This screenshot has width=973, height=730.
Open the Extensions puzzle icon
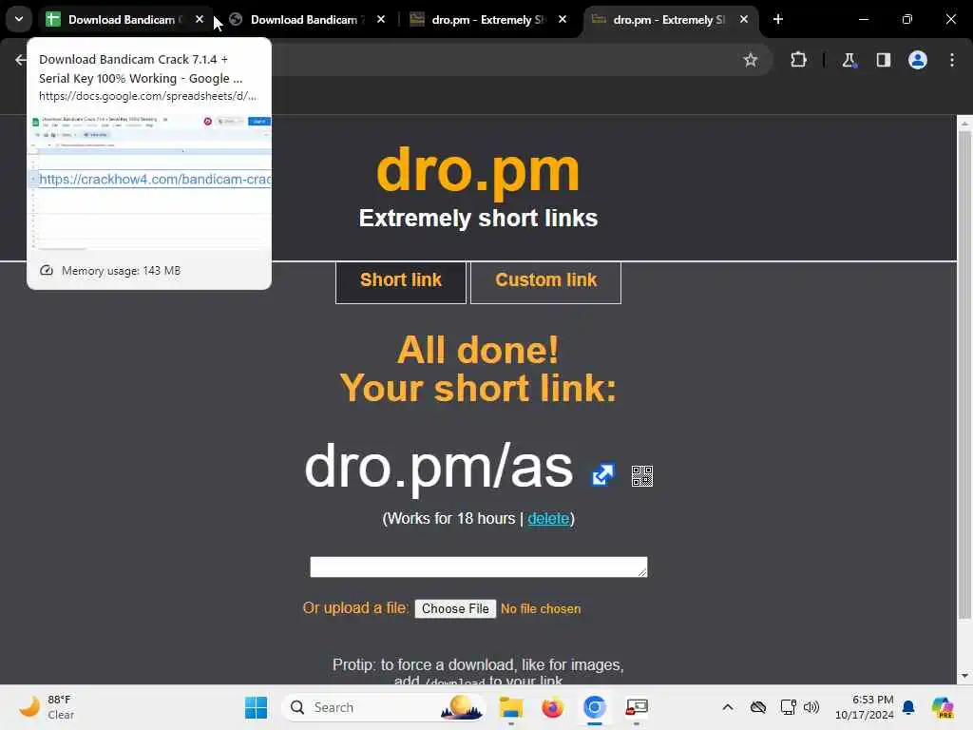click(x=798, y=60)
